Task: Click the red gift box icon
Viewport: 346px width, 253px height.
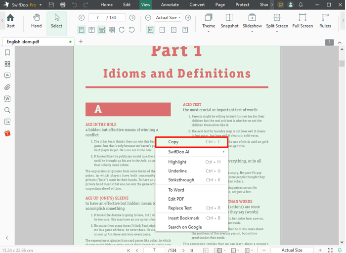Action: (7, 133)
